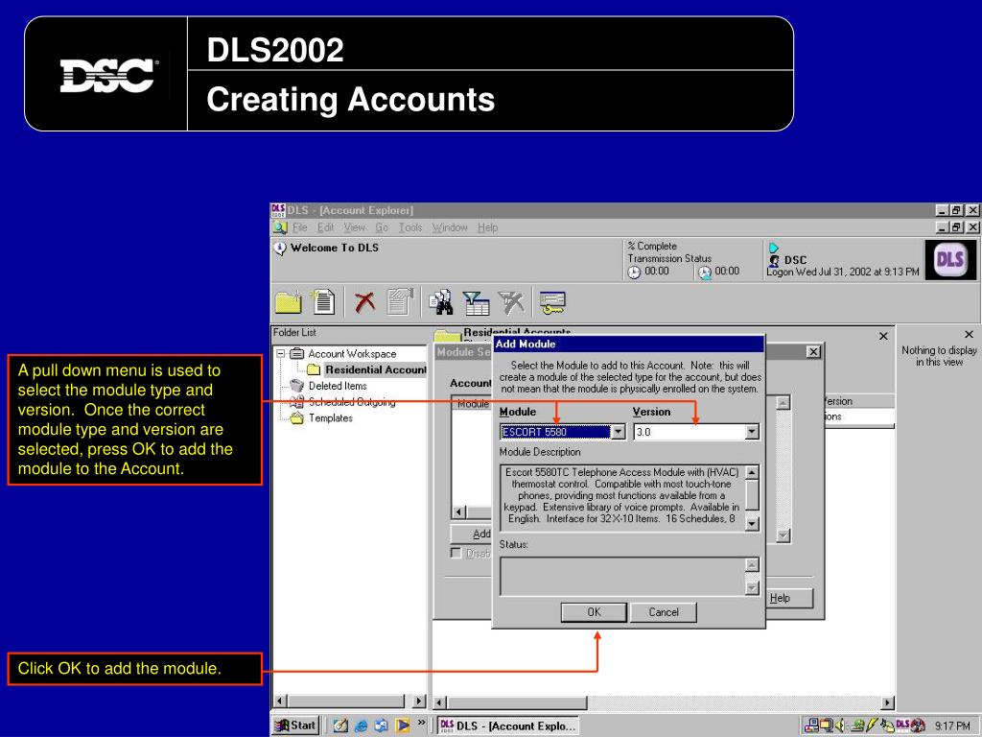Click the Show Desktop quick launch icon
The height and width of the screenshot is (737, 982).
[340, 725]
